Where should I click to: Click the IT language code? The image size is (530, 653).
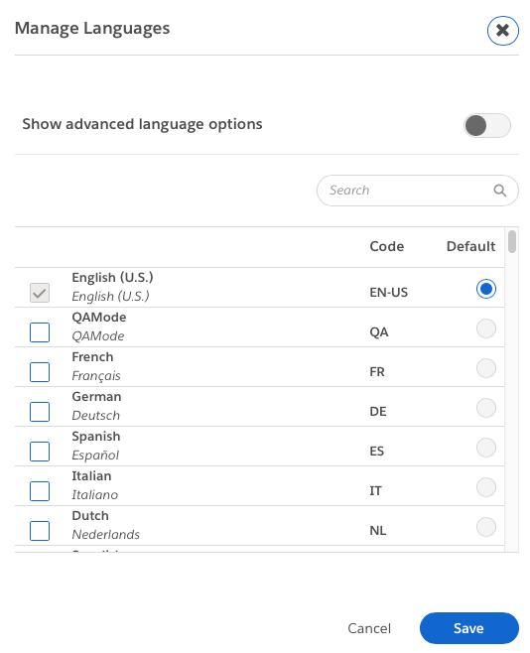(x=375, y=490)
